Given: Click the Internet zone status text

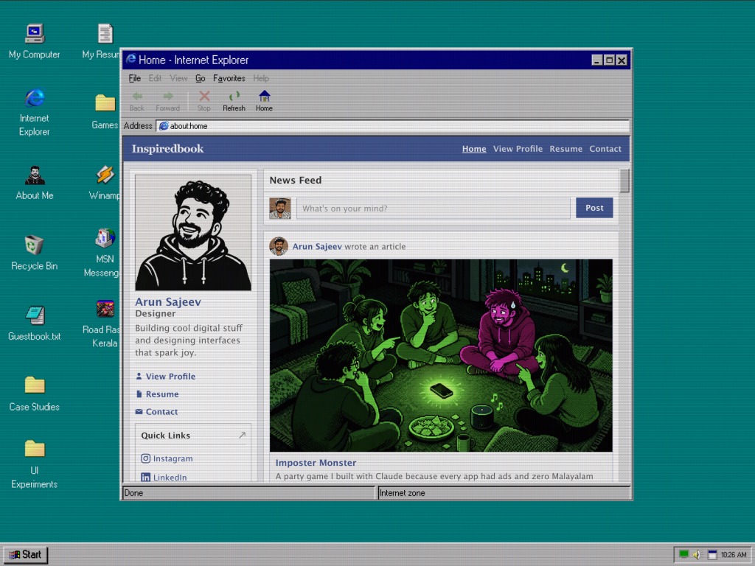Looking at the screenshot, I should click(402, 493).
